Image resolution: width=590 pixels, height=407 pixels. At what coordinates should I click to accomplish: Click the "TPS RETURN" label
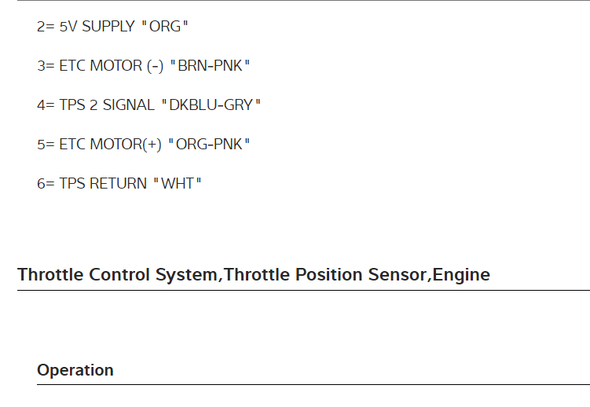[103, 184]
